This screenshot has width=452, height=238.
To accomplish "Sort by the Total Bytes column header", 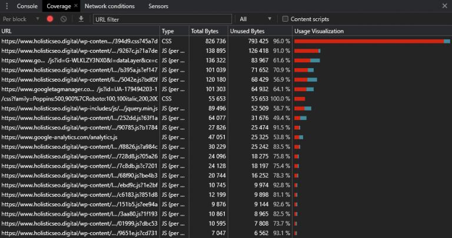I will [205, 31].
